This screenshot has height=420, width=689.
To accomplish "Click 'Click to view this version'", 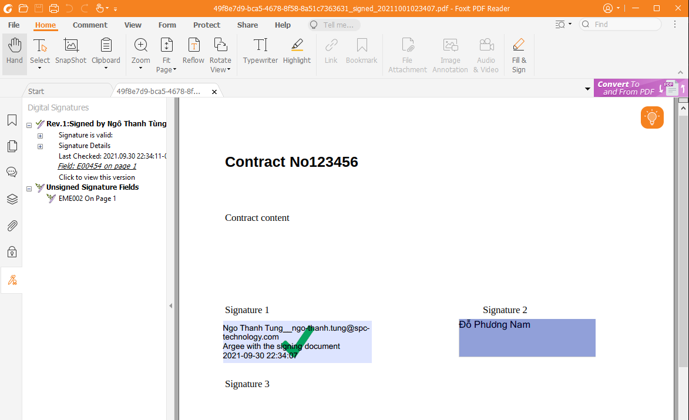I will coord(97,177).
